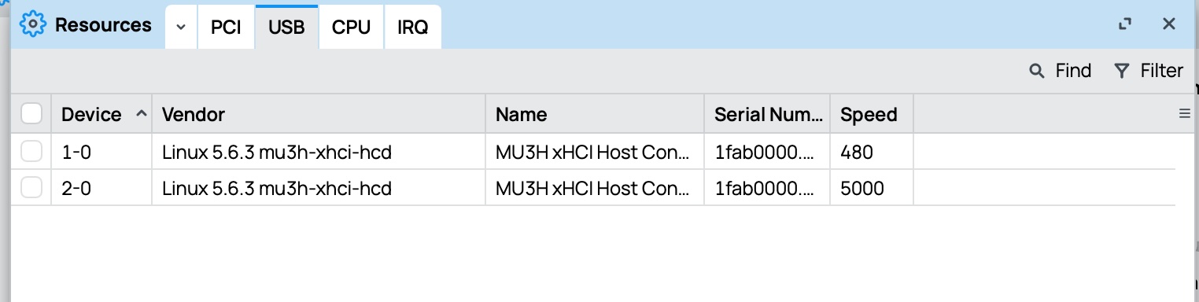The height and width of the screenshot is (302, 1199).
Task: Open the column settings hamburger icon
Action: [x=1184, y=114]
